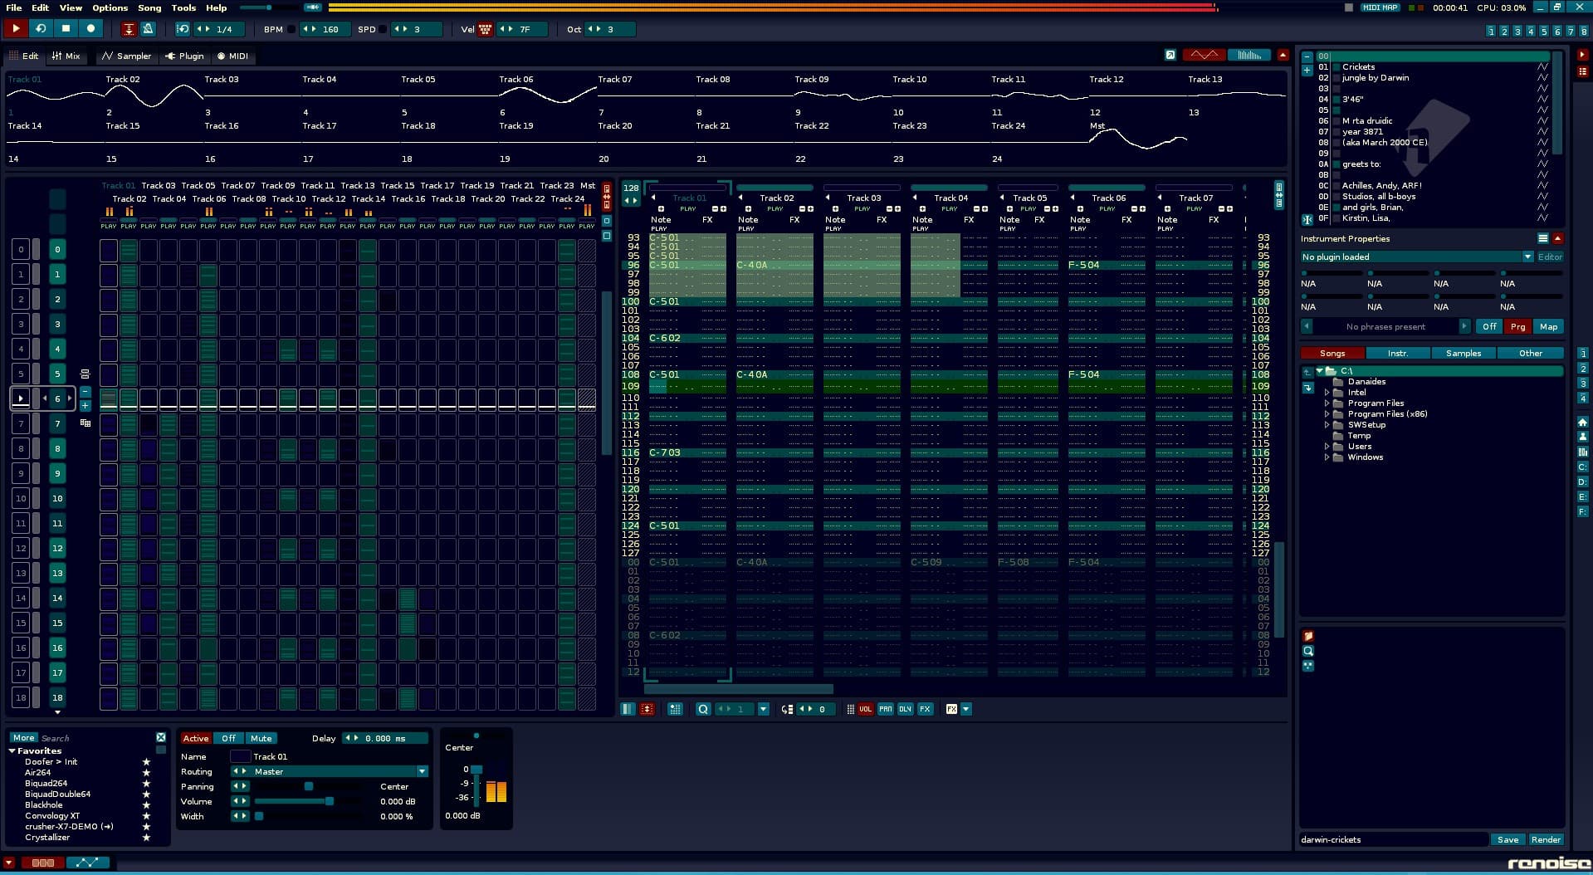
Task: Switch to the Sampler tab
Action: pos(126,56)
